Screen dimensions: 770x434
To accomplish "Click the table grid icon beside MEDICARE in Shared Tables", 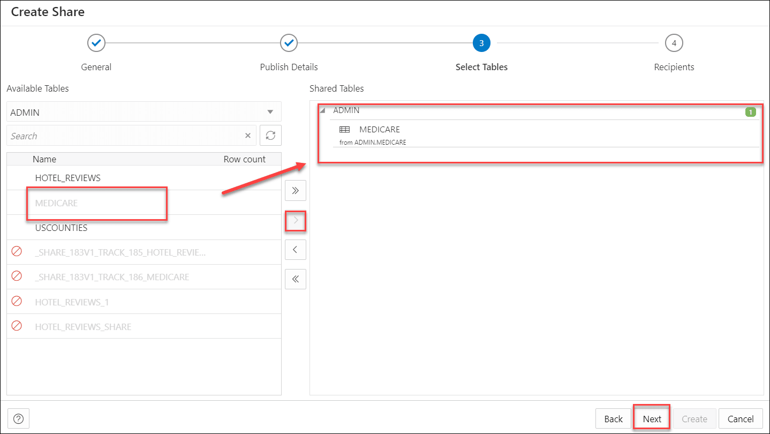I will click(343, 129).
